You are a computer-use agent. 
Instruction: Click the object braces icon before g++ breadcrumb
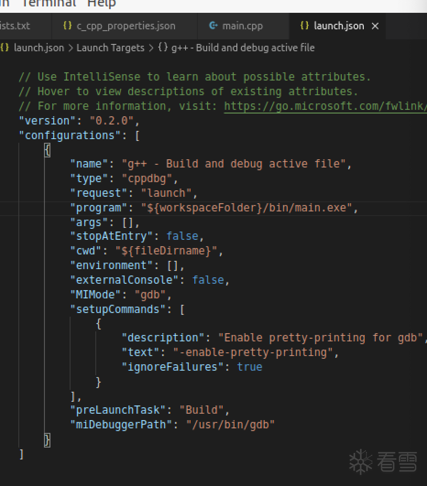pyautogui.click(x=163, y=48)
